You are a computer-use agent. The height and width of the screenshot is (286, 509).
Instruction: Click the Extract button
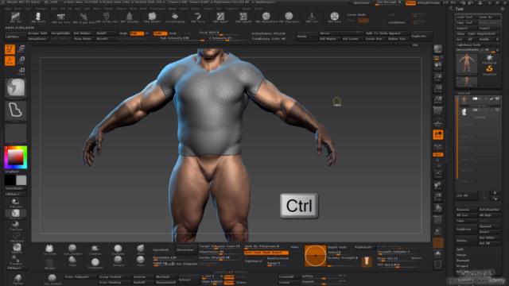click(188, 280)
